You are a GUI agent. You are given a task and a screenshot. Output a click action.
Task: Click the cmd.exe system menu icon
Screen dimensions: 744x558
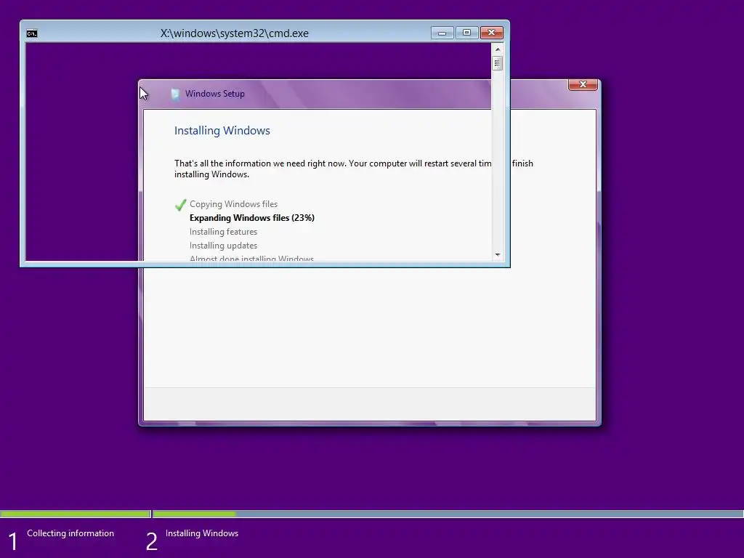pyautogui.click(x=32, y=33)
